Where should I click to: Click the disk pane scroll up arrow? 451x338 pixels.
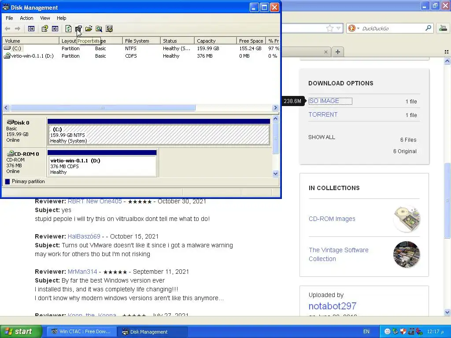click(275, 118)
